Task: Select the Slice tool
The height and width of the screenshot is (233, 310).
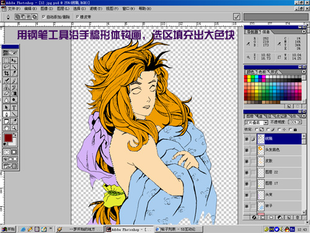Action: (14, 73)
